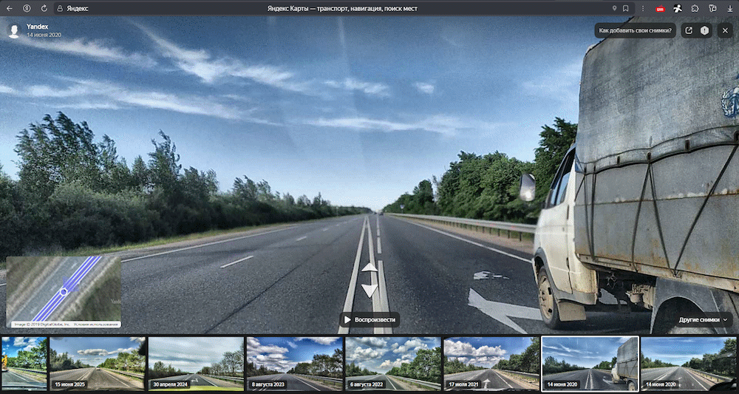Click the Яндекс site name in the address bar
The image size is (739, 394).
point(78,8)
